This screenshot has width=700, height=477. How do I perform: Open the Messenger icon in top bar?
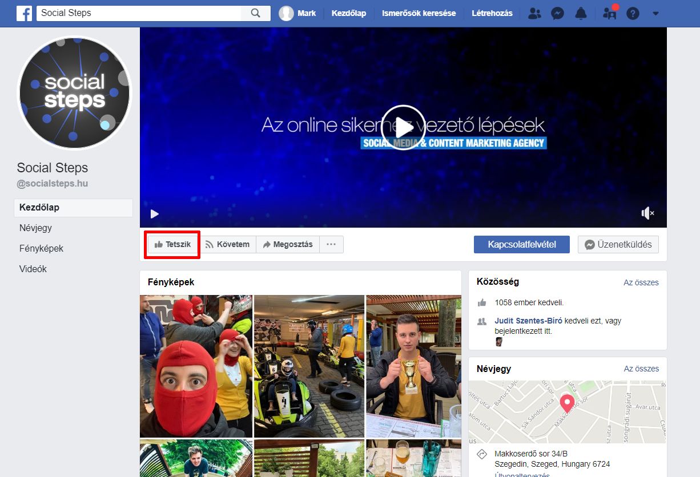pos(557,14)
